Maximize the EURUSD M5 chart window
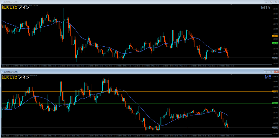279x138 pixels. click(271, 72)
